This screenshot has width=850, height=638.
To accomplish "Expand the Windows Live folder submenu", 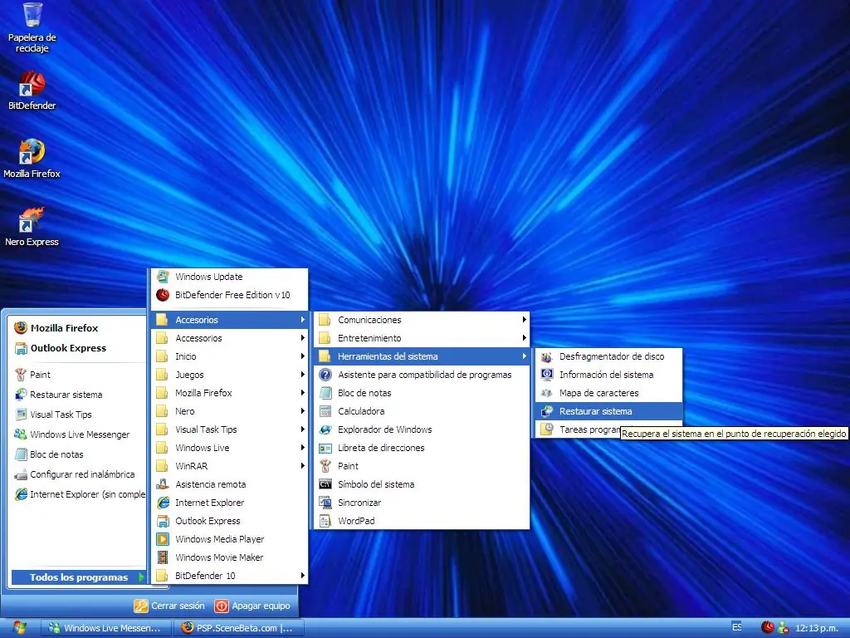I will (229, 448).
